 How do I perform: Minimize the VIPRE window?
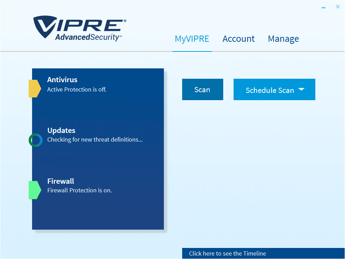coord(324,8)
